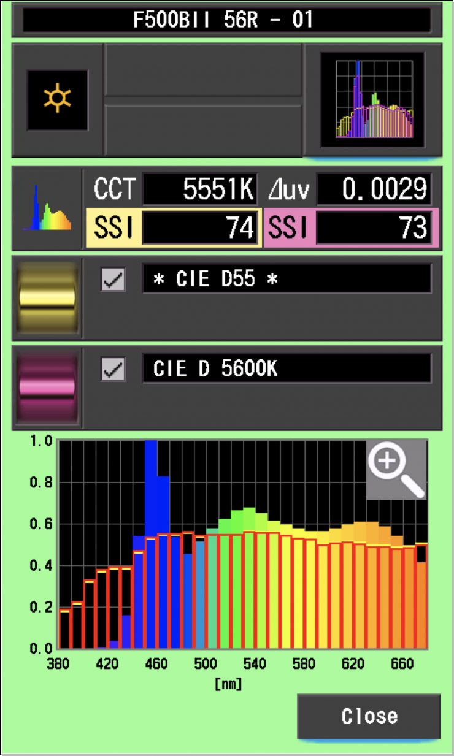The image size is (454, 756).
Task: Zoom in with the magnifier icon
Action: tap(396, 469)
